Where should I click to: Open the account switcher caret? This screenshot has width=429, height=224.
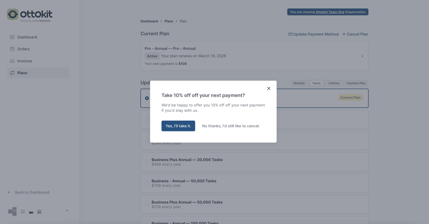[x=67, y=211]
